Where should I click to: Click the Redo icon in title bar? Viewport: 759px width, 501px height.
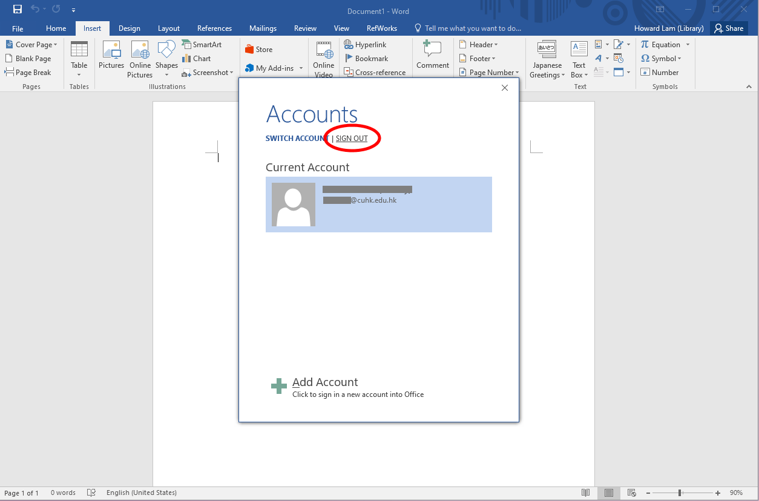coord(56,10)
